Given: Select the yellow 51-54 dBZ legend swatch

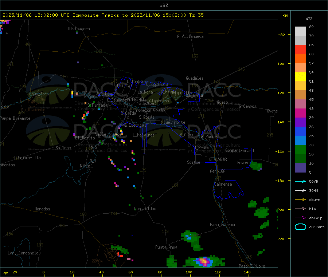Looking at the screenshot, I should click(300, 77).
